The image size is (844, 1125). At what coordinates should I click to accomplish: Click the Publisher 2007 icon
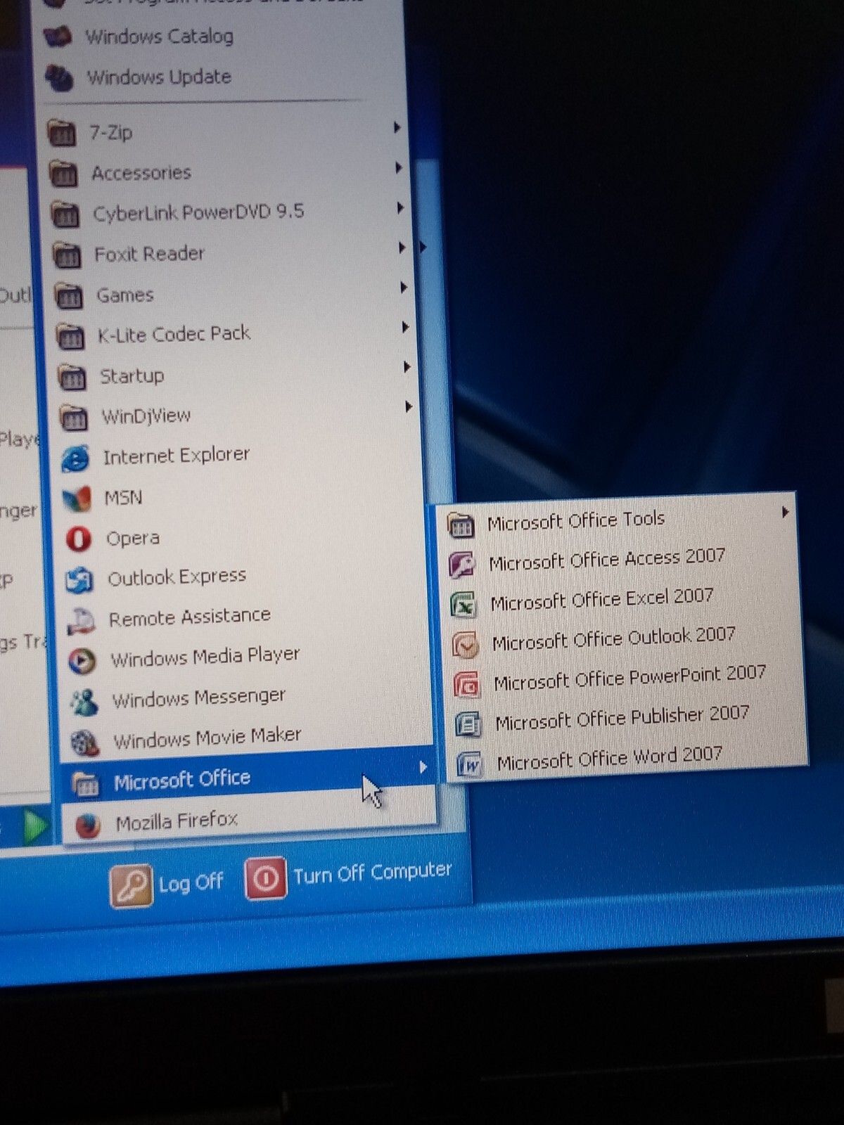[468, 724]
